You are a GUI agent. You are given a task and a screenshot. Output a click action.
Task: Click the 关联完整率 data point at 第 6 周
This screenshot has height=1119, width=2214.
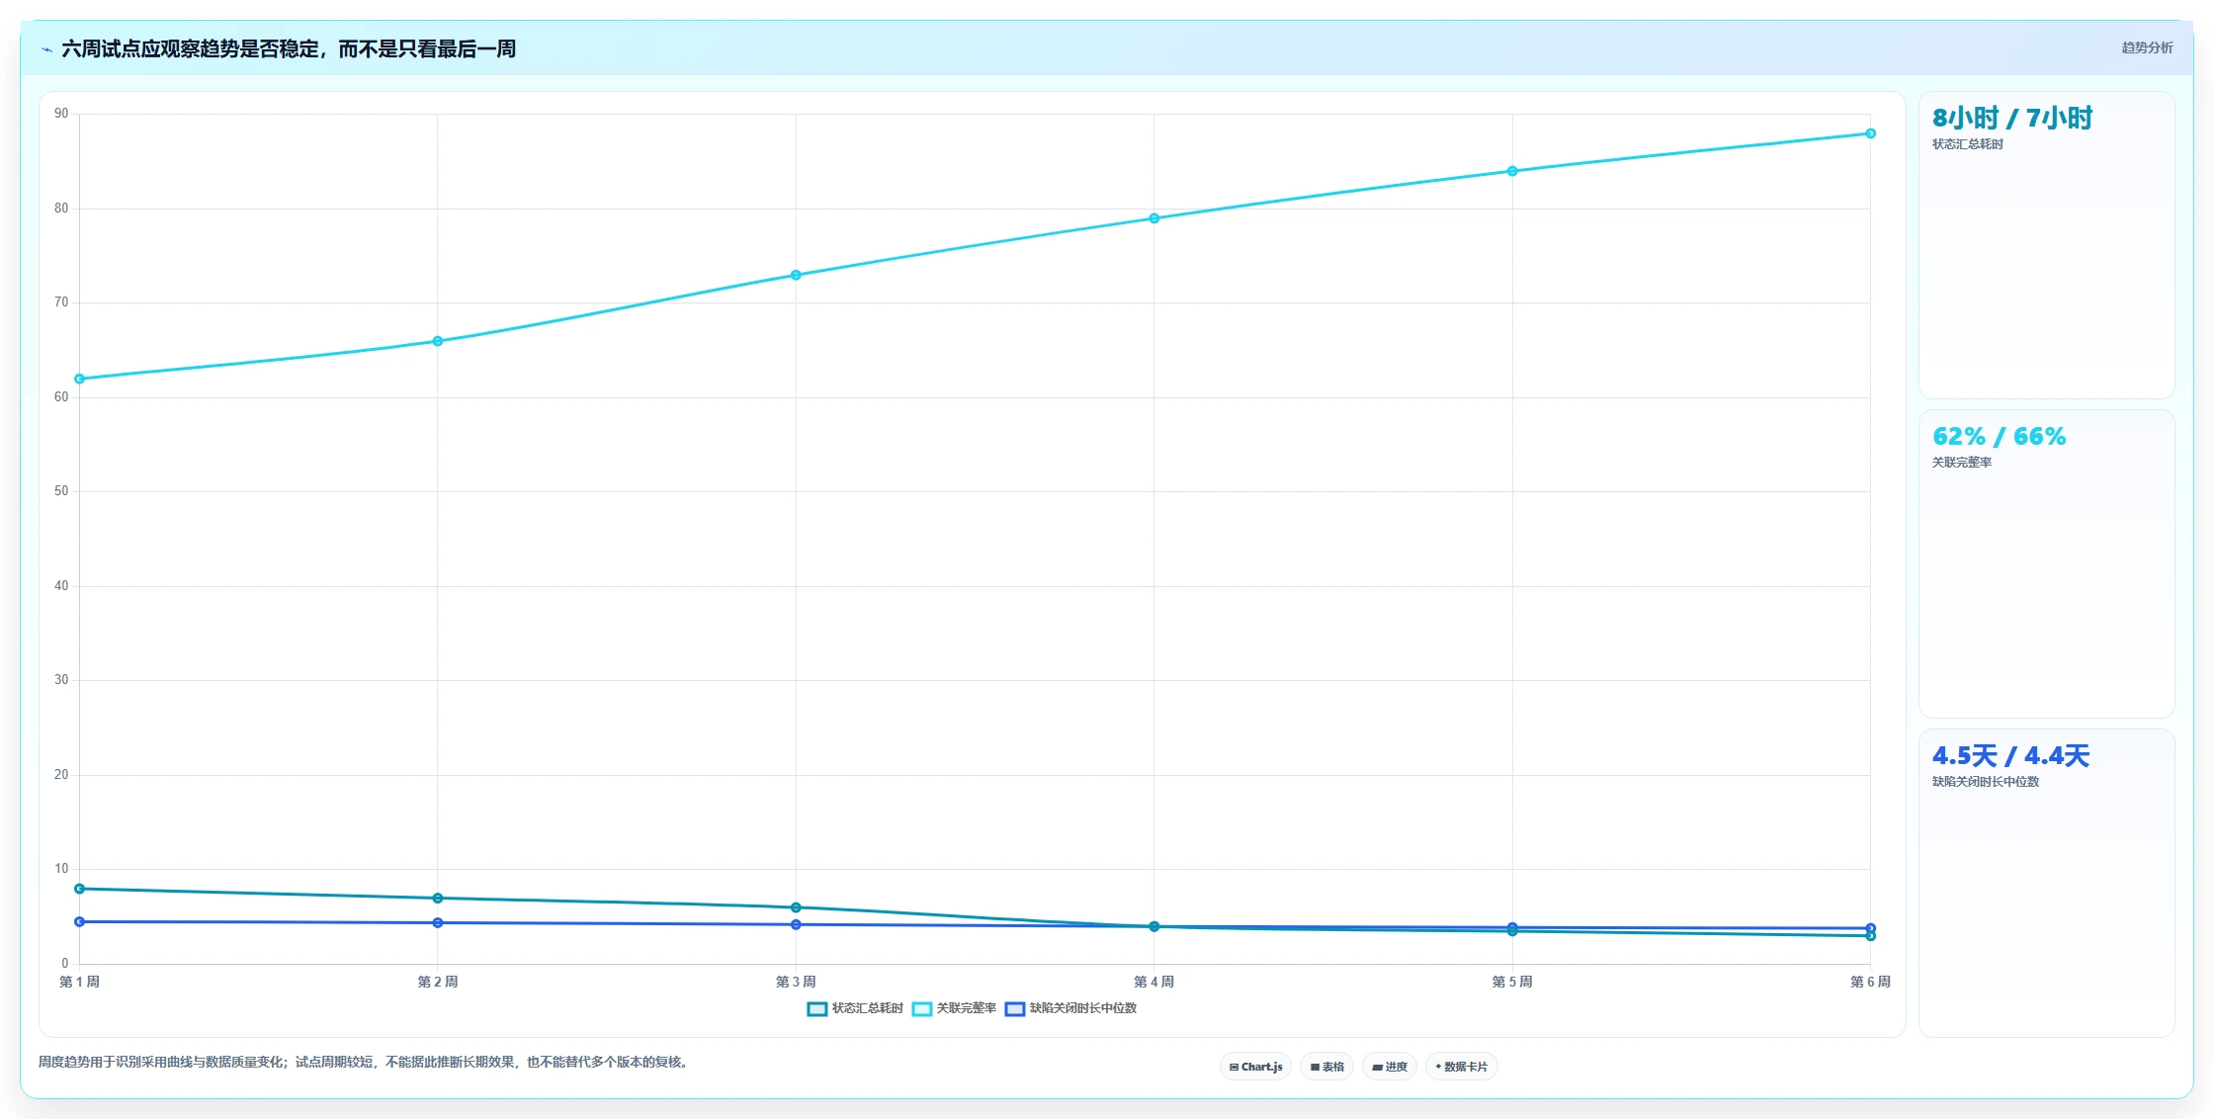point(1871,133)
